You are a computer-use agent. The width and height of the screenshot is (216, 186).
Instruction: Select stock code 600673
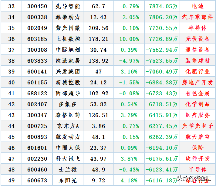point(37,181)
